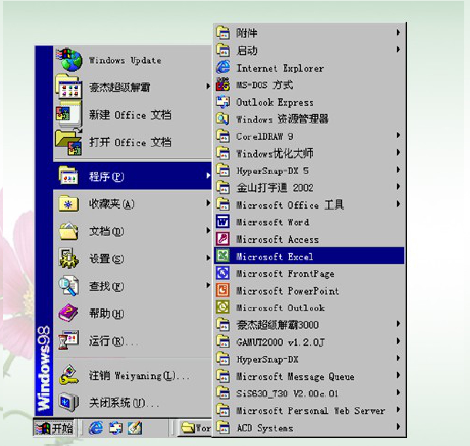Screen dimensions: 470x446
Task: Click the show desktop quick launch icon
Action: (135, 428)
